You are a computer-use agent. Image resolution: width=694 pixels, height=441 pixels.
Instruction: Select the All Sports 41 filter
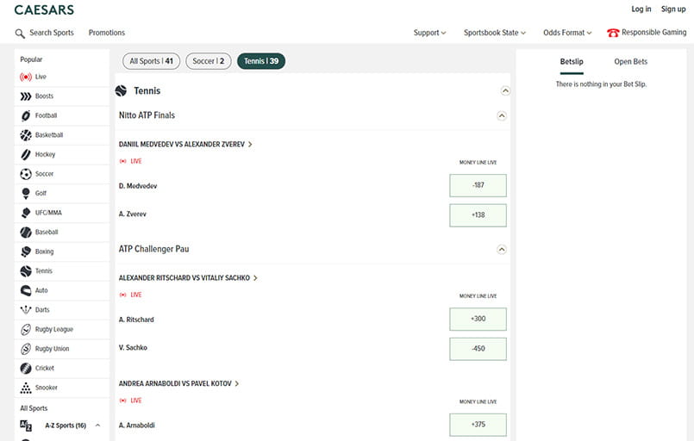[x=152, y=61]
